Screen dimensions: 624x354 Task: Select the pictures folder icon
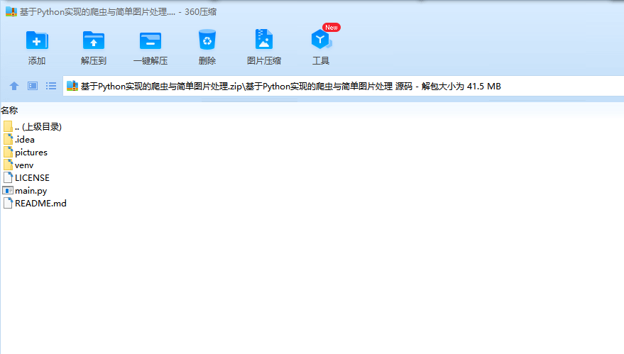click(x=8, y=152)
